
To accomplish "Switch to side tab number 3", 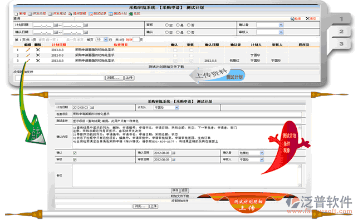I will coord(341,44).
